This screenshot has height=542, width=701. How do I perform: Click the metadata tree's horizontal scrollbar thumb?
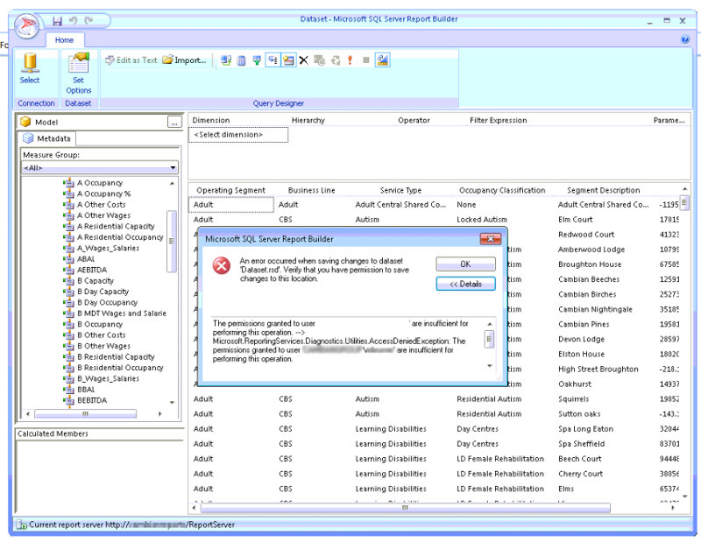pyautogui.click(x=85, y=414)
